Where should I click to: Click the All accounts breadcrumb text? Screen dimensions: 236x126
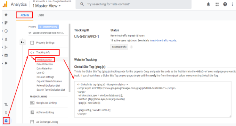click(x=39, y=1)
